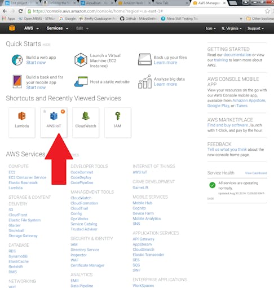Click the browser back arrow
Image resolution: width=274 pixels, height=288 pixels.
pos(5,11)
